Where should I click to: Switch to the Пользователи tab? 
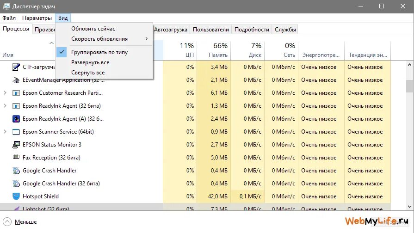coord(210,30)
